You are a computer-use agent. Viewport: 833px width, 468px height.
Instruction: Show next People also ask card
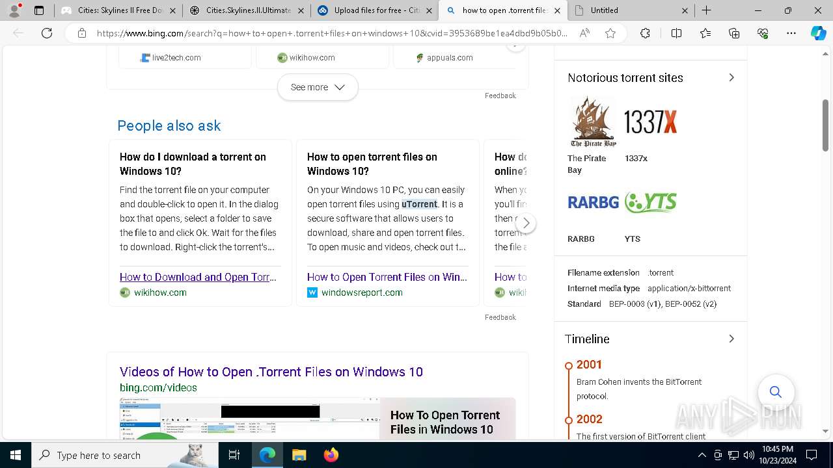(526, 223)
